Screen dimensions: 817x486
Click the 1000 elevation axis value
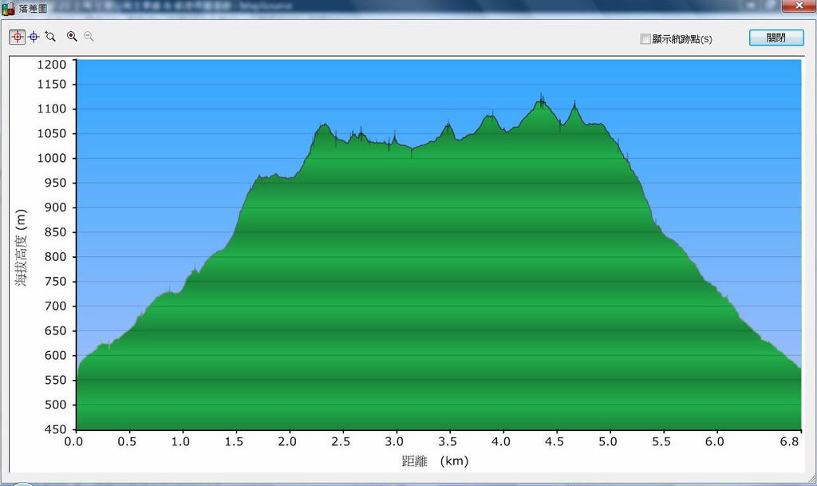52,158
